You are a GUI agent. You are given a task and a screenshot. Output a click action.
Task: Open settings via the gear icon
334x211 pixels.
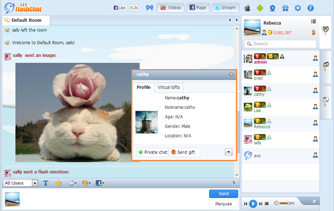click(298, 8)
